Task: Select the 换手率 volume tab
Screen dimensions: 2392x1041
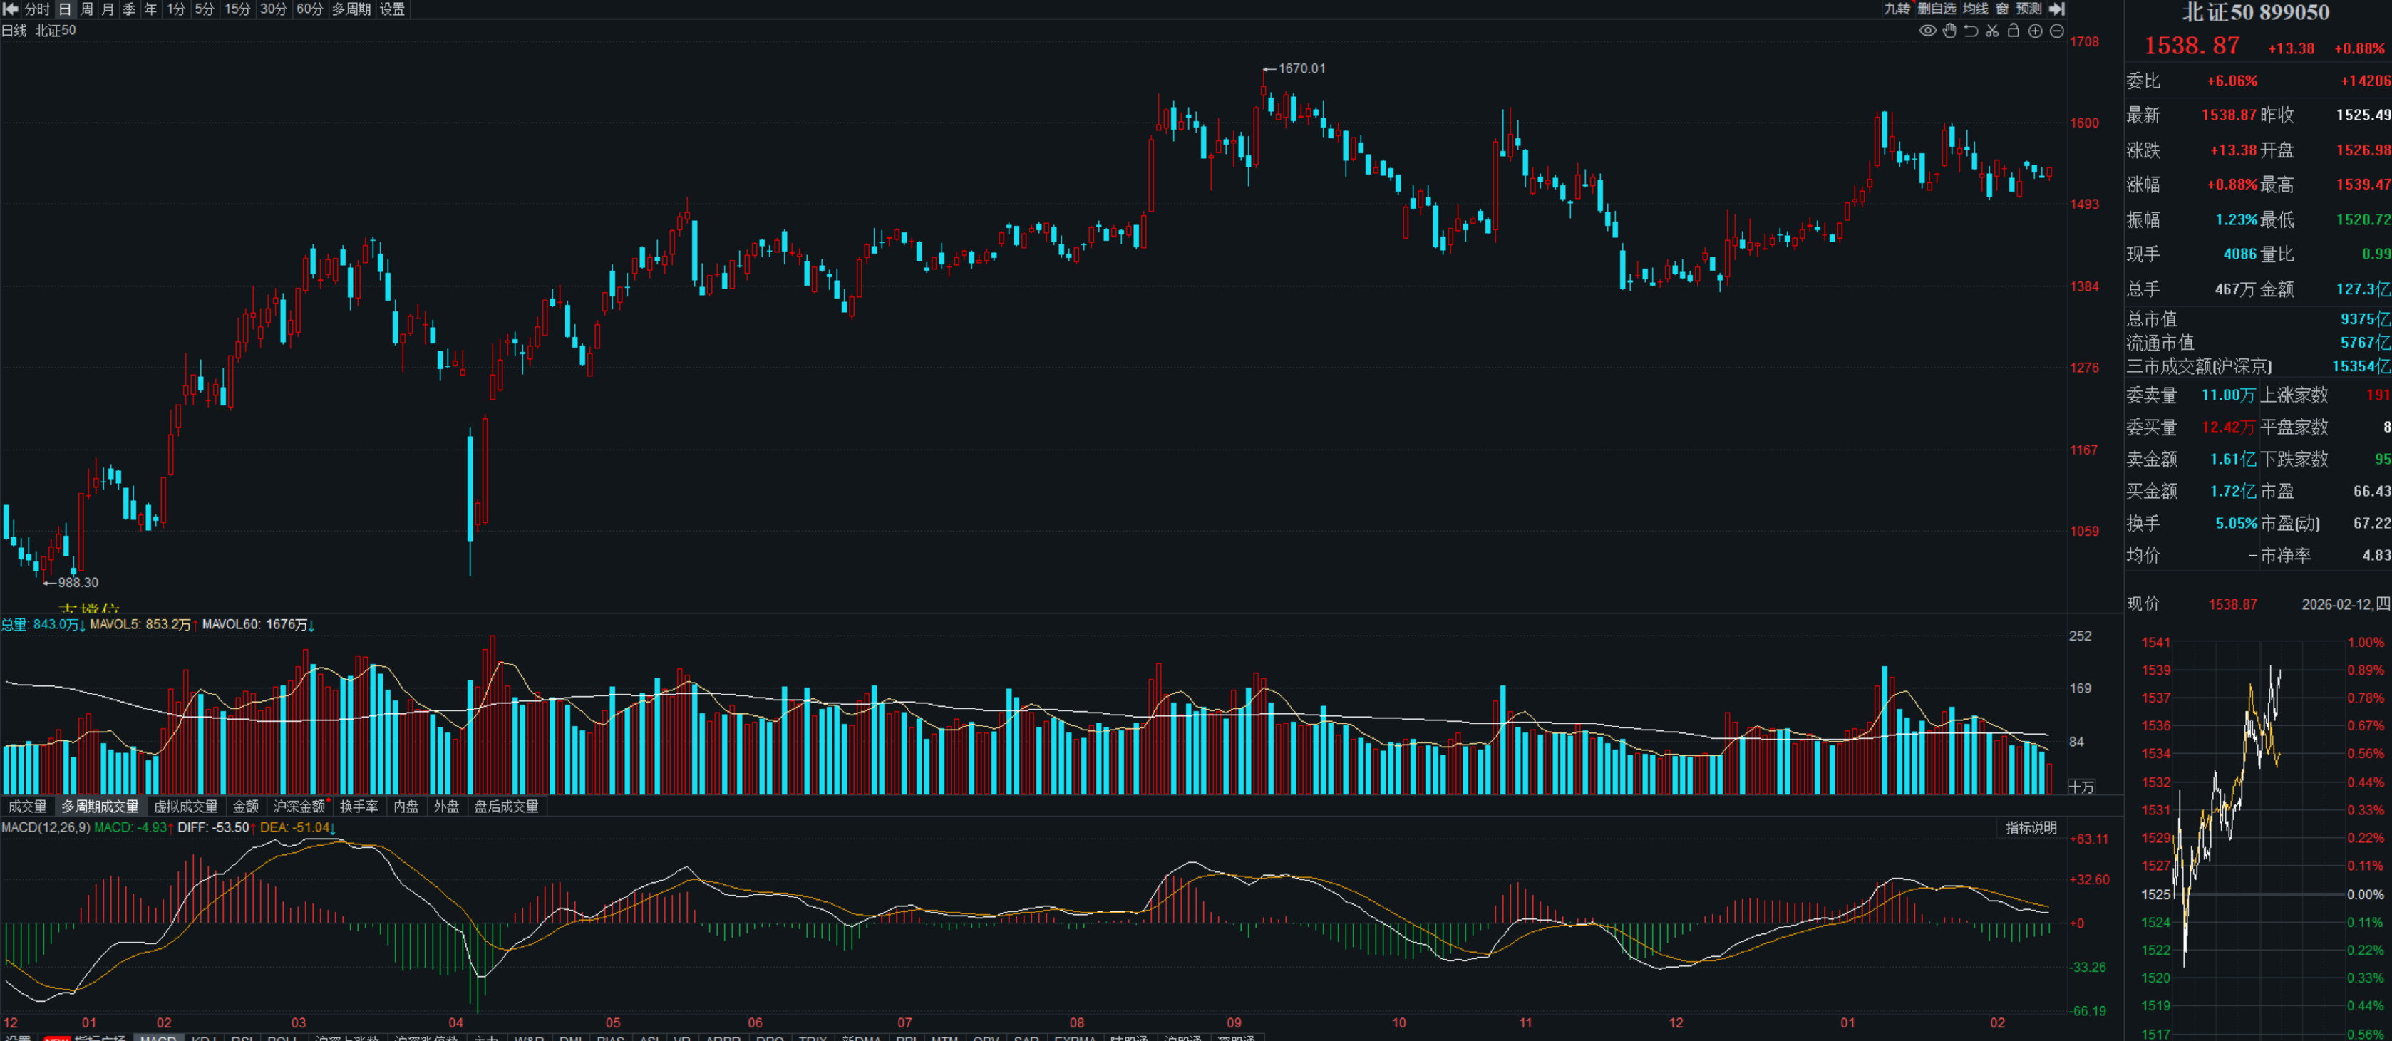Action: [x=359, y=806]
